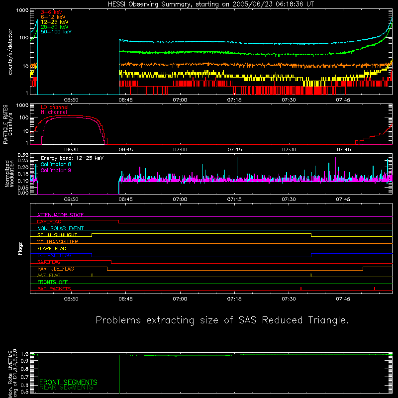Click the second BAD_PACKETS spike after 07:45
The height and width of the screenshot is (398, 398).
pos(375,289)
